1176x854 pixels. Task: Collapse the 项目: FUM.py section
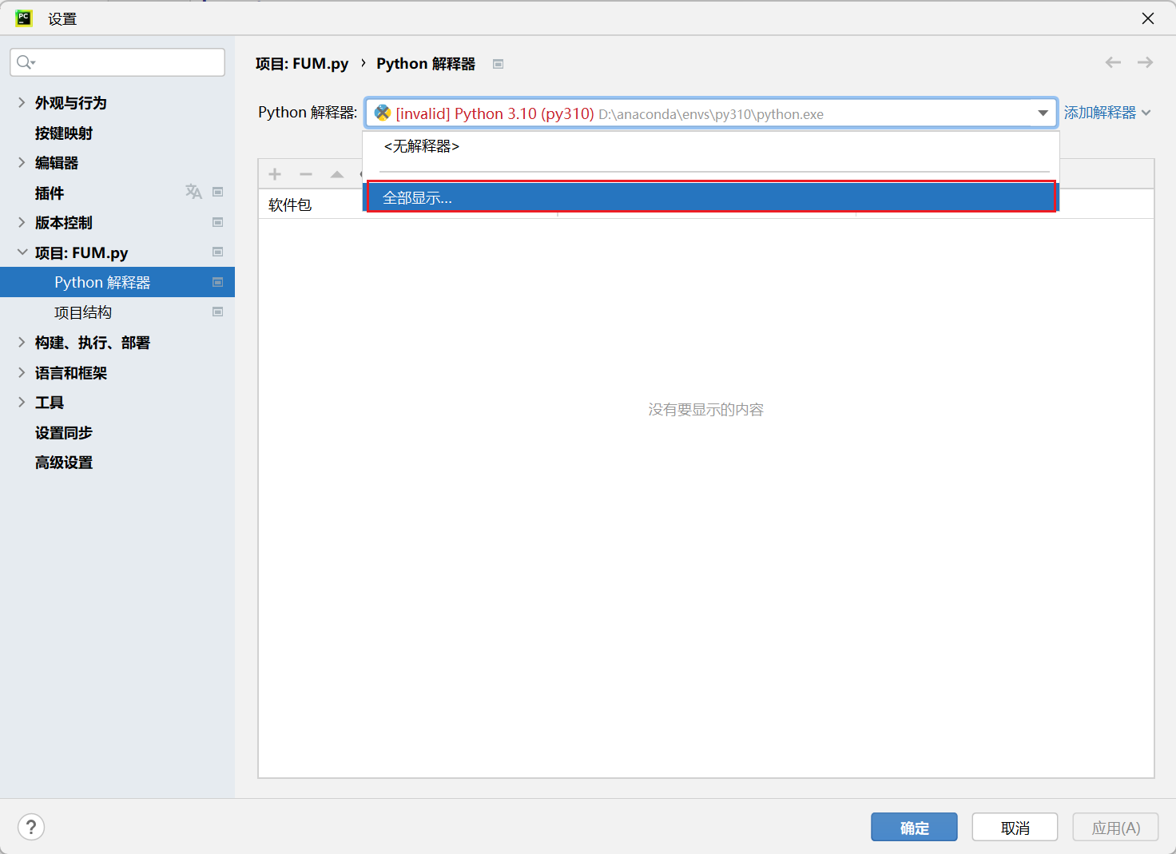pyautogui.click(x=22, y=252)
